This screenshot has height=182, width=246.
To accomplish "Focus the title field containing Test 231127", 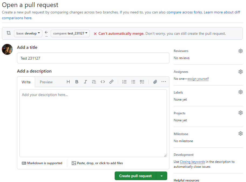I will (93, 58).
